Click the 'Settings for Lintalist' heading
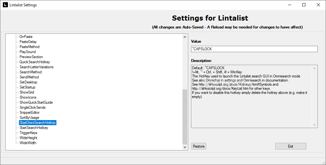This screenshot has height=165, width=326. (210, 18)
